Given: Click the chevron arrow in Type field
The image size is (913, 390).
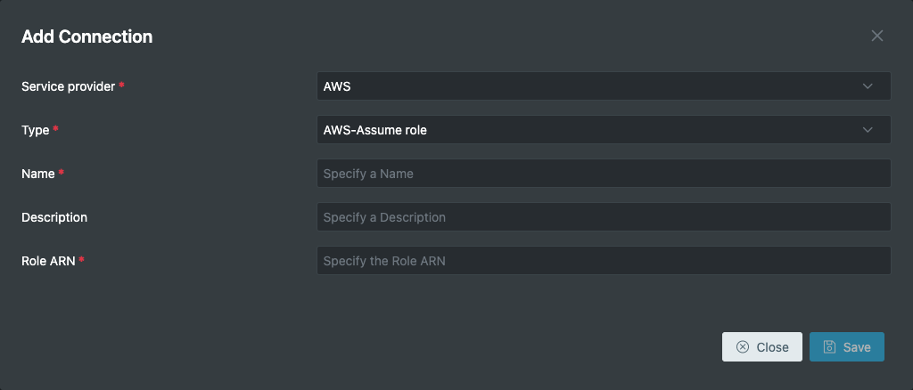Looking at the screenshot, I should click(x=868, y=130).
